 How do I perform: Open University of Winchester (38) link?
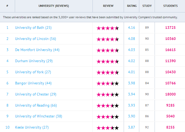[x=39, y=116]
